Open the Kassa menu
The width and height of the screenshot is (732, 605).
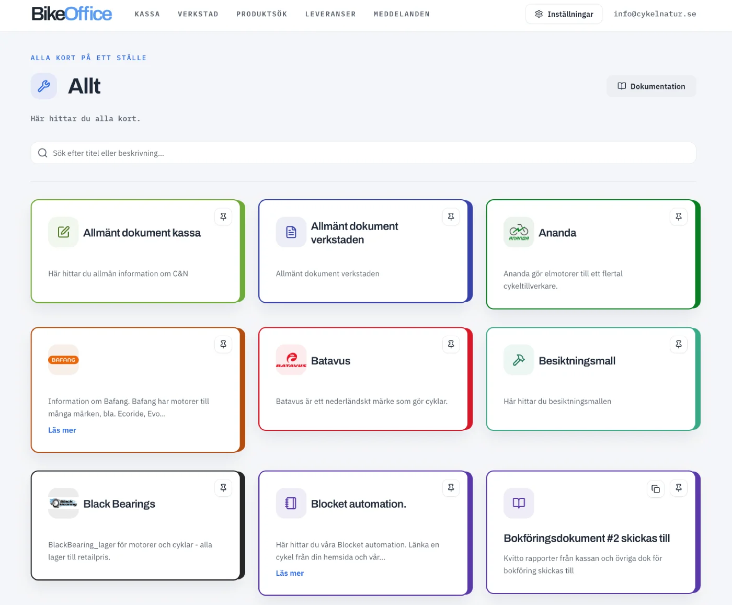coord(147,14)
